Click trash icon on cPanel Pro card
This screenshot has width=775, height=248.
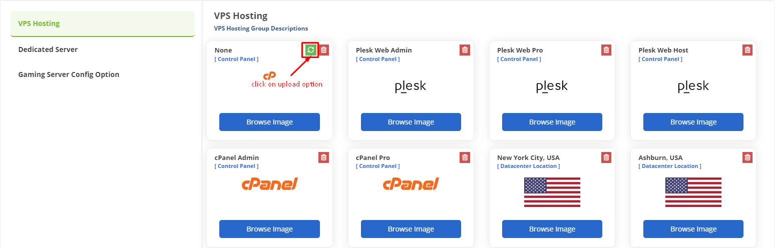pos(465,157)
